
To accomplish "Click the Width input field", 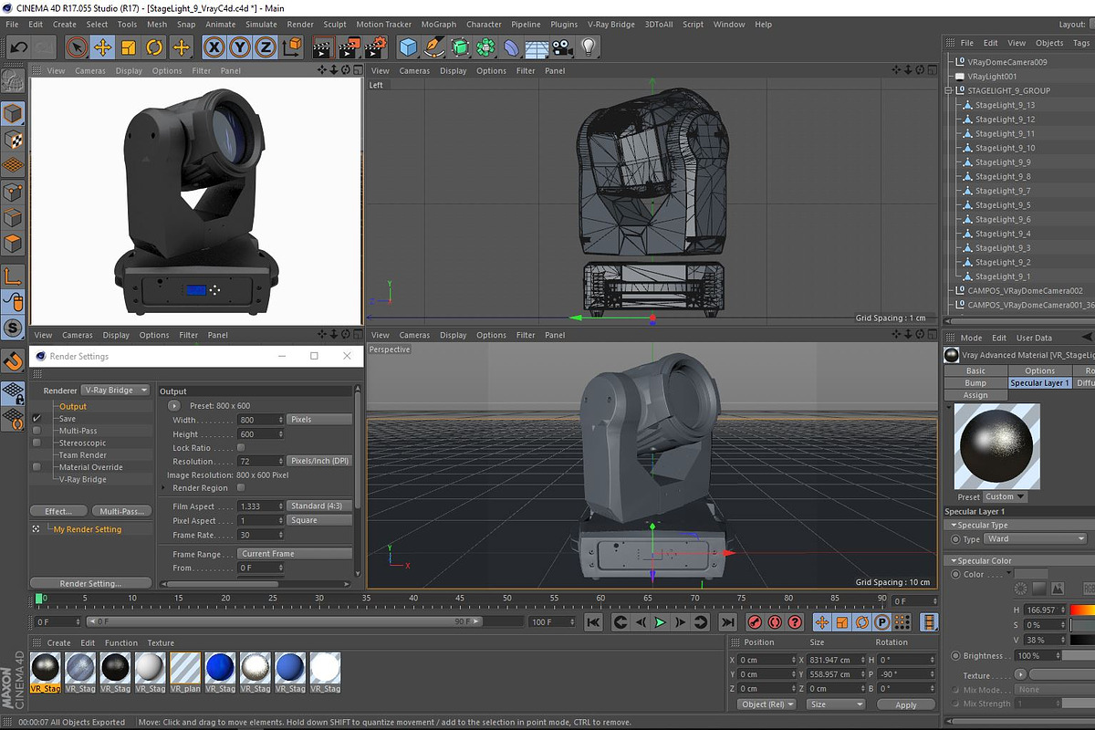I will (260, 420).
